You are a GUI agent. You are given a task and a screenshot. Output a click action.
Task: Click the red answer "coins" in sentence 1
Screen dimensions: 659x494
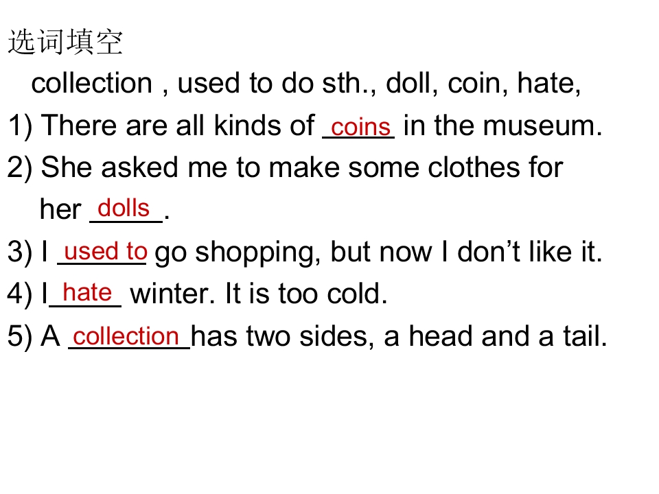[x=360, y=128]
